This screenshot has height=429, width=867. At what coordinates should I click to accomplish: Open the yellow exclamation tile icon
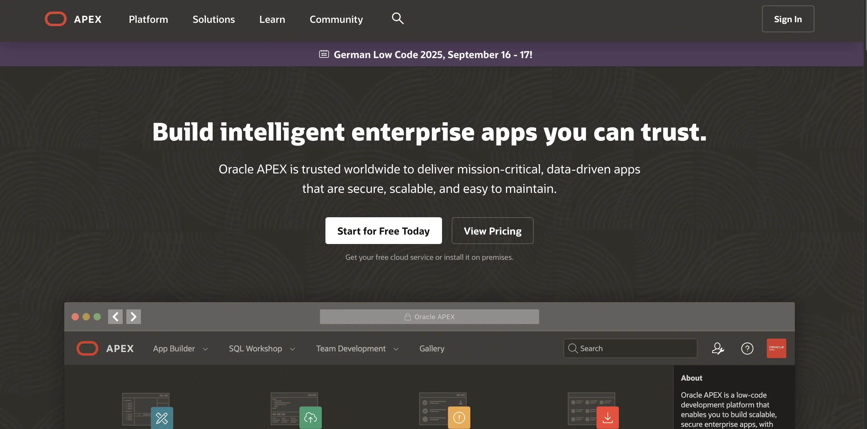point(459,417)
